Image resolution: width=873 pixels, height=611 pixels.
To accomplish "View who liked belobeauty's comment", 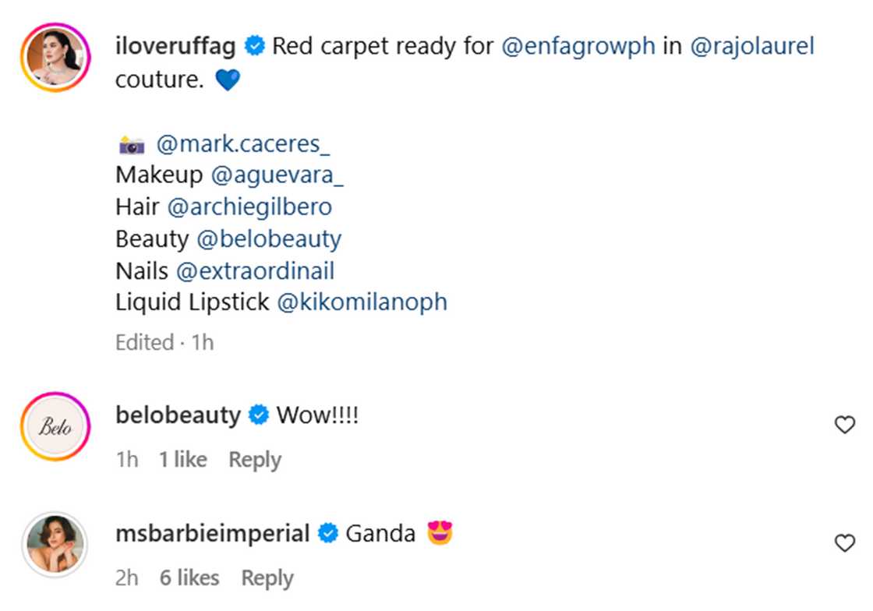I will tap(182, 460).
